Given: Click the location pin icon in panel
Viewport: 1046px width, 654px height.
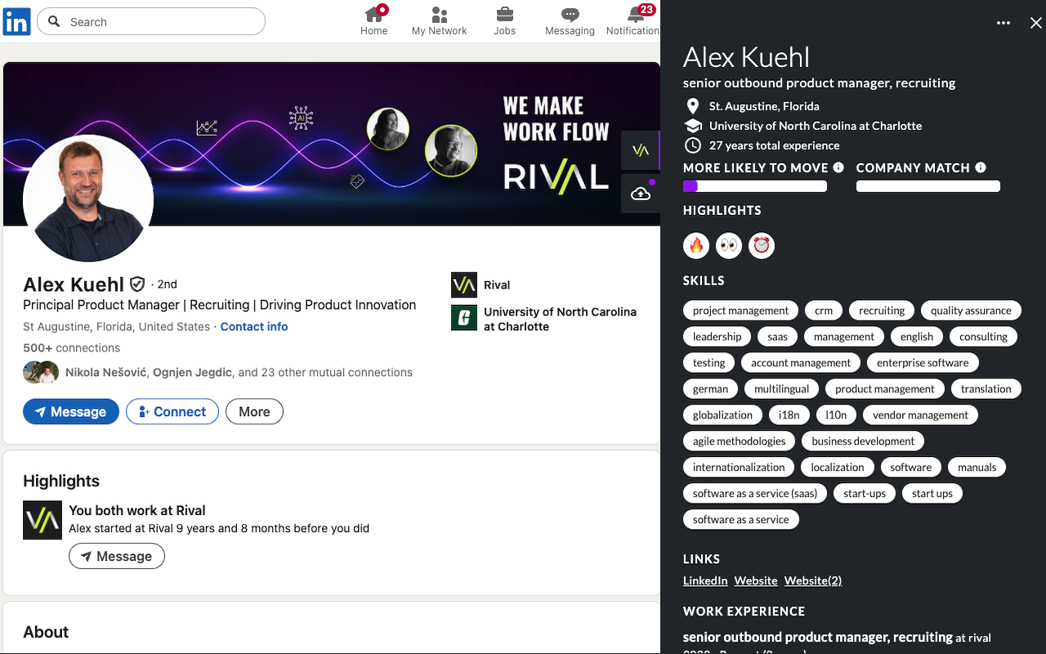Looking at the screenshot, I should pos(693,106).
